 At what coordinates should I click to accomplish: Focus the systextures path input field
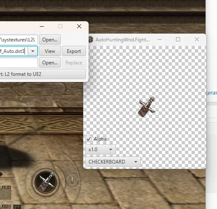[19, 40]
